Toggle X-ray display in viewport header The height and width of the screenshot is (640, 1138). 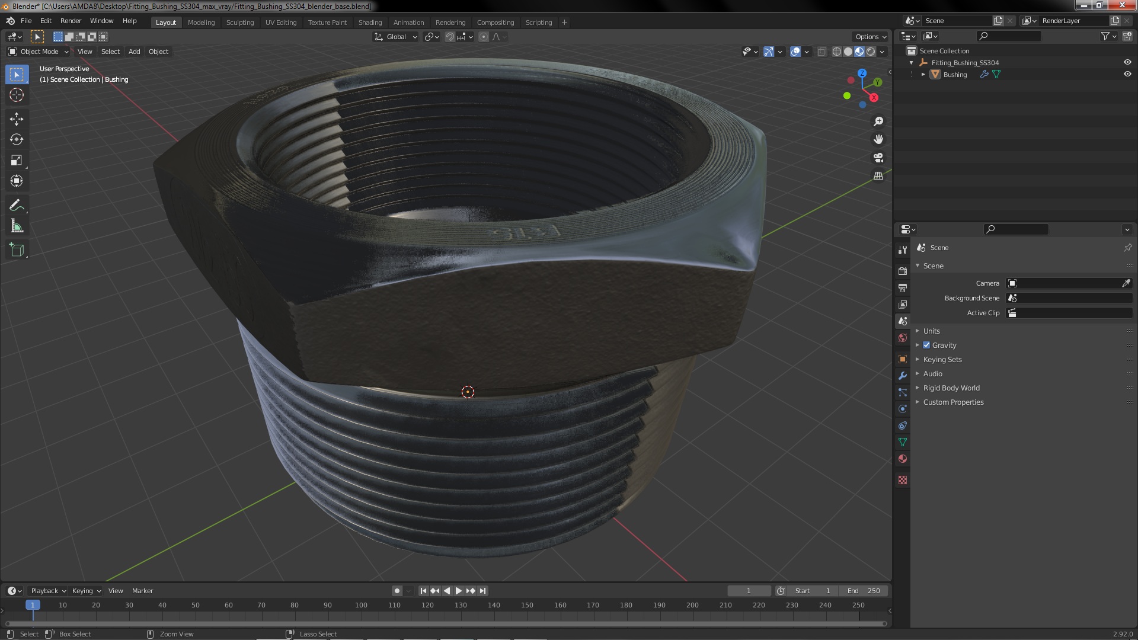[x=821, y=52]
